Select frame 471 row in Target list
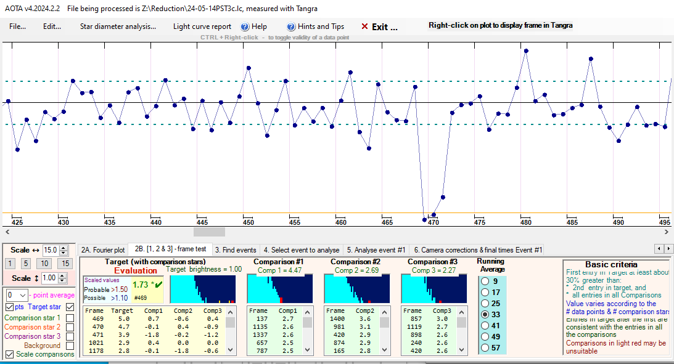Image resolution: width=674 pixels, height=364 pixels. [154, 335]
